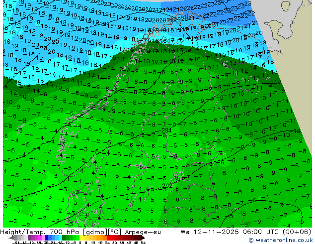Select the 'Height/Temp. 700 hPa' title text
This screenshot has height=244, width=315.
pyautogui.click(x=40, y=232)
